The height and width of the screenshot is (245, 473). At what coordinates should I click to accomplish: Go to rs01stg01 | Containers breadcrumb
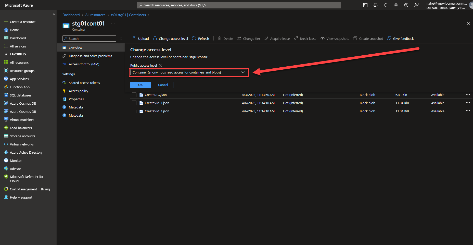tap(128, 15)
